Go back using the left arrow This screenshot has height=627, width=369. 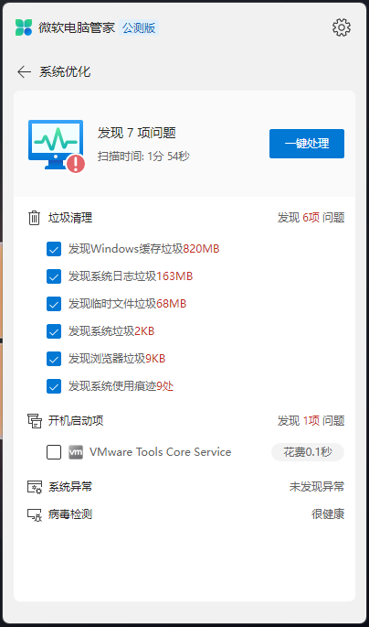click(x=24, y=71)
